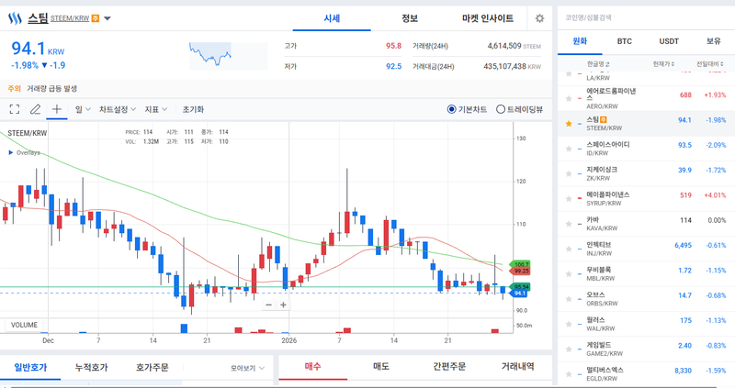Select the crosshair cursor tool
Image resolution: width=735 pixels, height=388 pixels.
[x=57, y=108]
